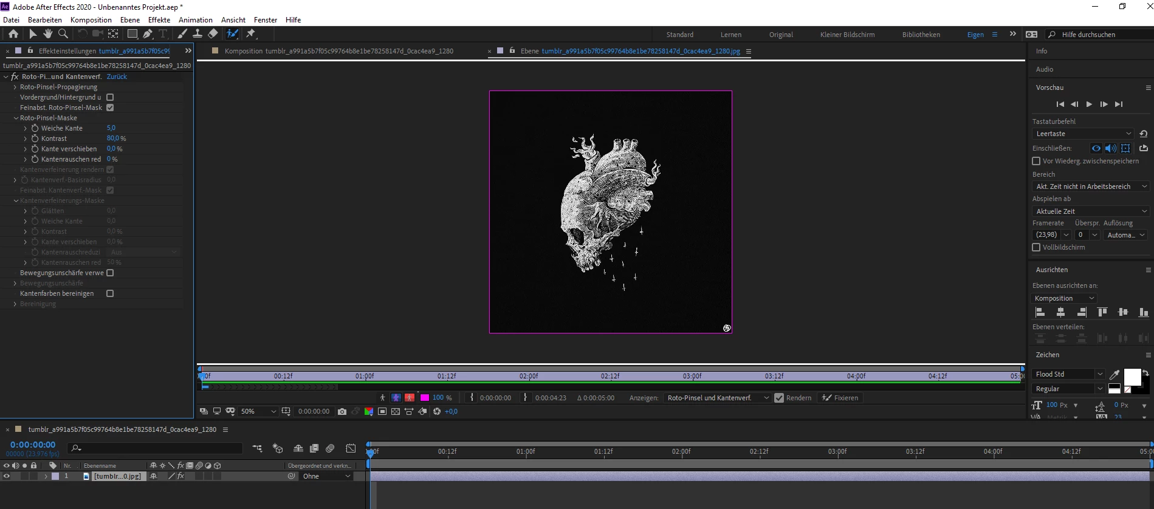
Task: Enable Kantenfarben bereinigen checkbox
Action: [110, 294]
